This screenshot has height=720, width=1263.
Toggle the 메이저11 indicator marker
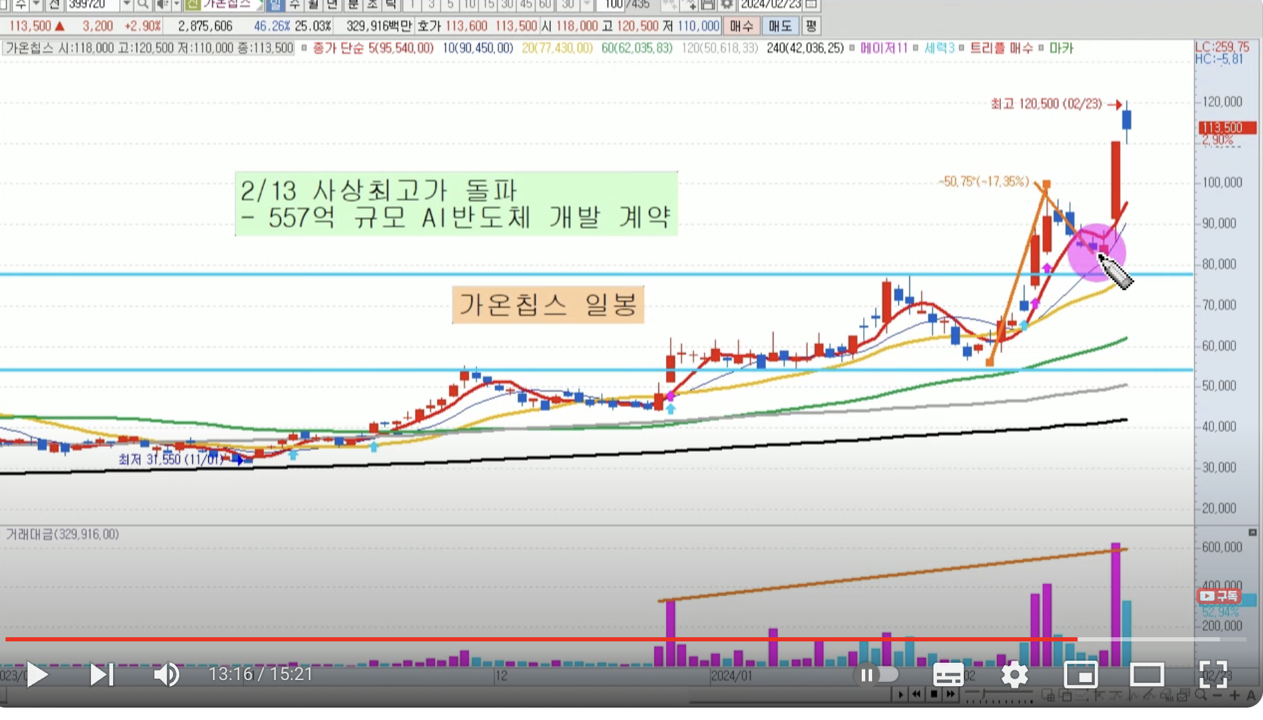pos(884,48)
